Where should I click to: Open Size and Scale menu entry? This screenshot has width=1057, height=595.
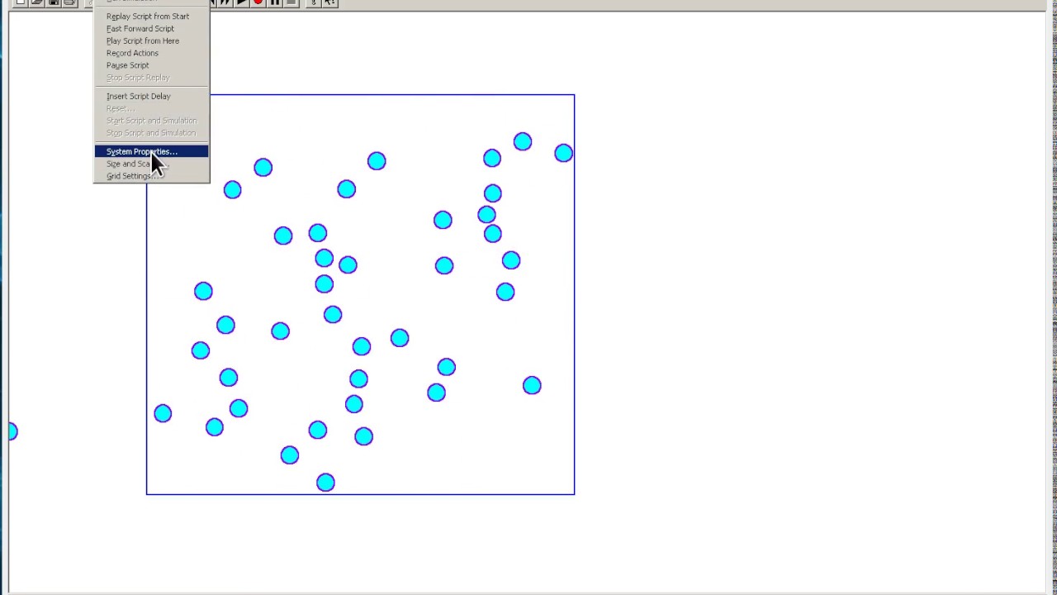pos(151,164)
